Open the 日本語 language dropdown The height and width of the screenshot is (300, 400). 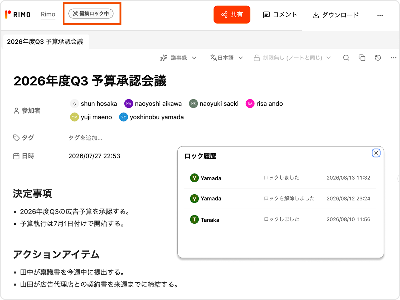tap(227, 58)
